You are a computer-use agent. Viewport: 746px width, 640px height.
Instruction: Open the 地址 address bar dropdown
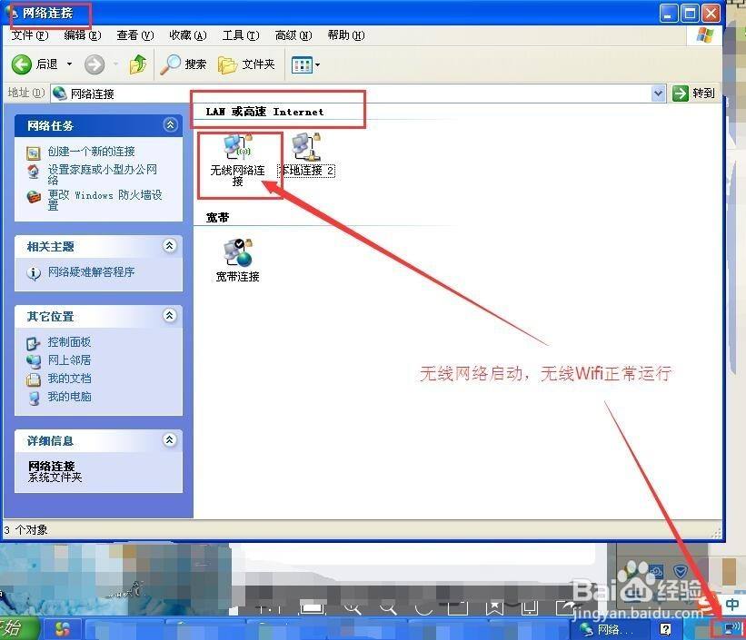tap(659, 93)
